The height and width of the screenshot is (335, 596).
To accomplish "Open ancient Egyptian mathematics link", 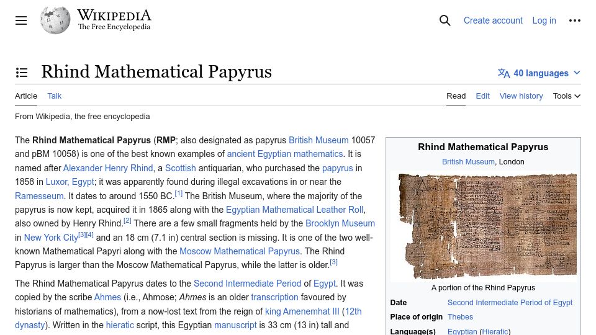I will (285, 154).
